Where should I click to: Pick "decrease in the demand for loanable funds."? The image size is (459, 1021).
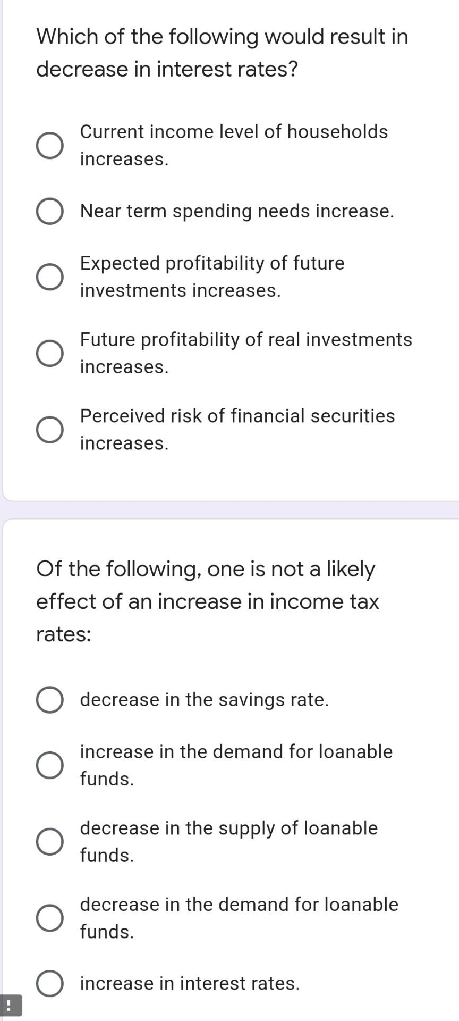click(49, 917)
